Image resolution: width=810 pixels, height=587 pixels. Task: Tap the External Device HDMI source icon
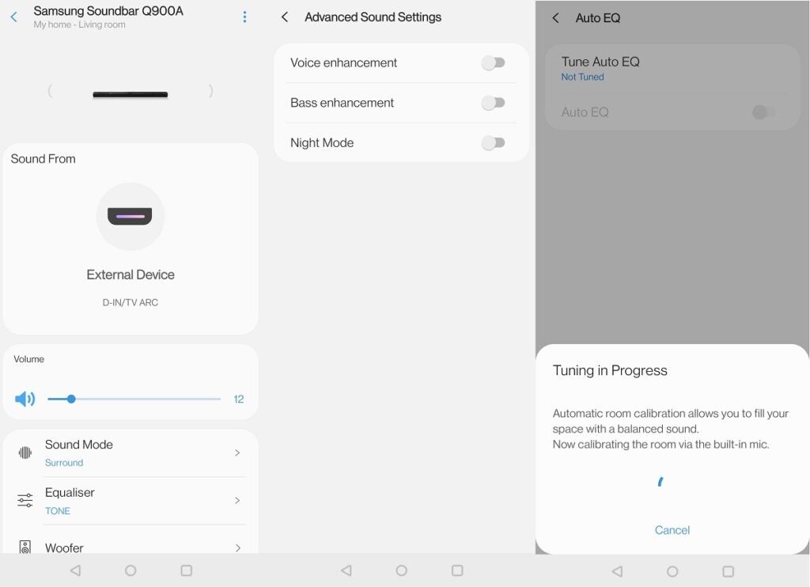[131, 216]
